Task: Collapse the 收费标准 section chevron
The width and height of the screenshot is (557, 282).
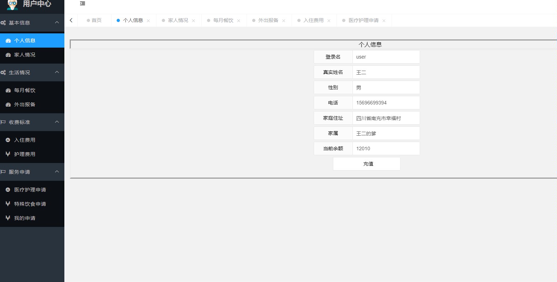Action: tap(57, 122)
